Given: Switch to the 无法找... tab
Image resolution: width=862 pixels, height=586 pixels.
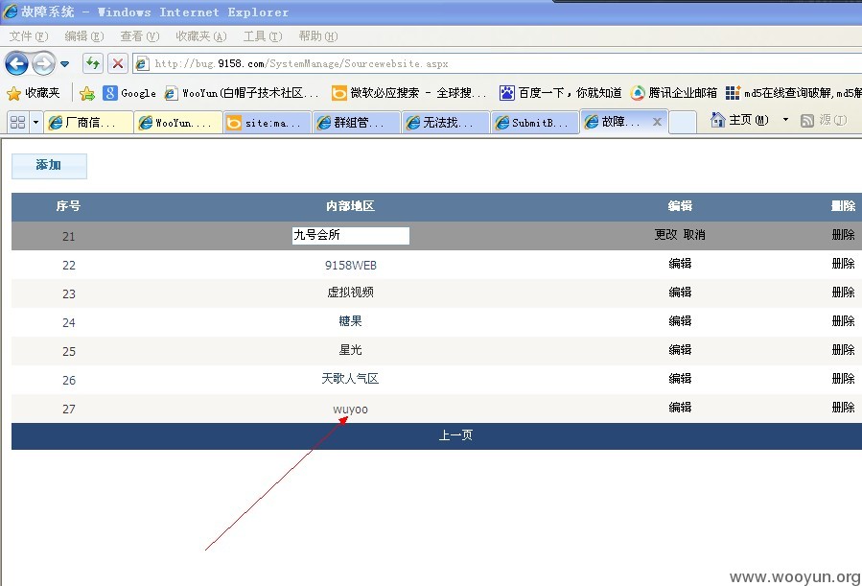Looking at the screenshot, I should click(x=446, y=122).
